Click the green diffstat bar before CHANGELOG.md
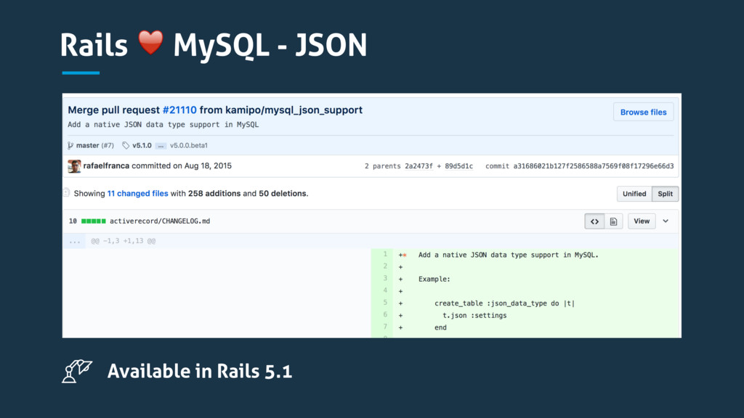Viewport: 744px width, 418px height. pos(94,221)
